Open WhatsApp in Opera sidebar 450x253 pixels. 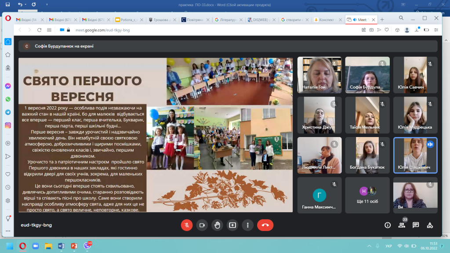[8, 99]
